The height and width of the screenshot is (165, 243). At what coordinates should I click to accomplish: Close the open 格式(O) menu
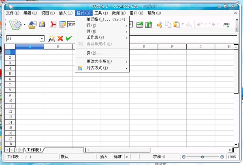pos(84,13)
